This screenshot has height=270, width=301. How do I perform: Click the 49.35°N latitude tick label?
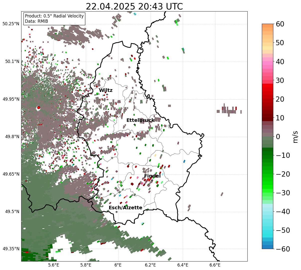tap(11, 249)
